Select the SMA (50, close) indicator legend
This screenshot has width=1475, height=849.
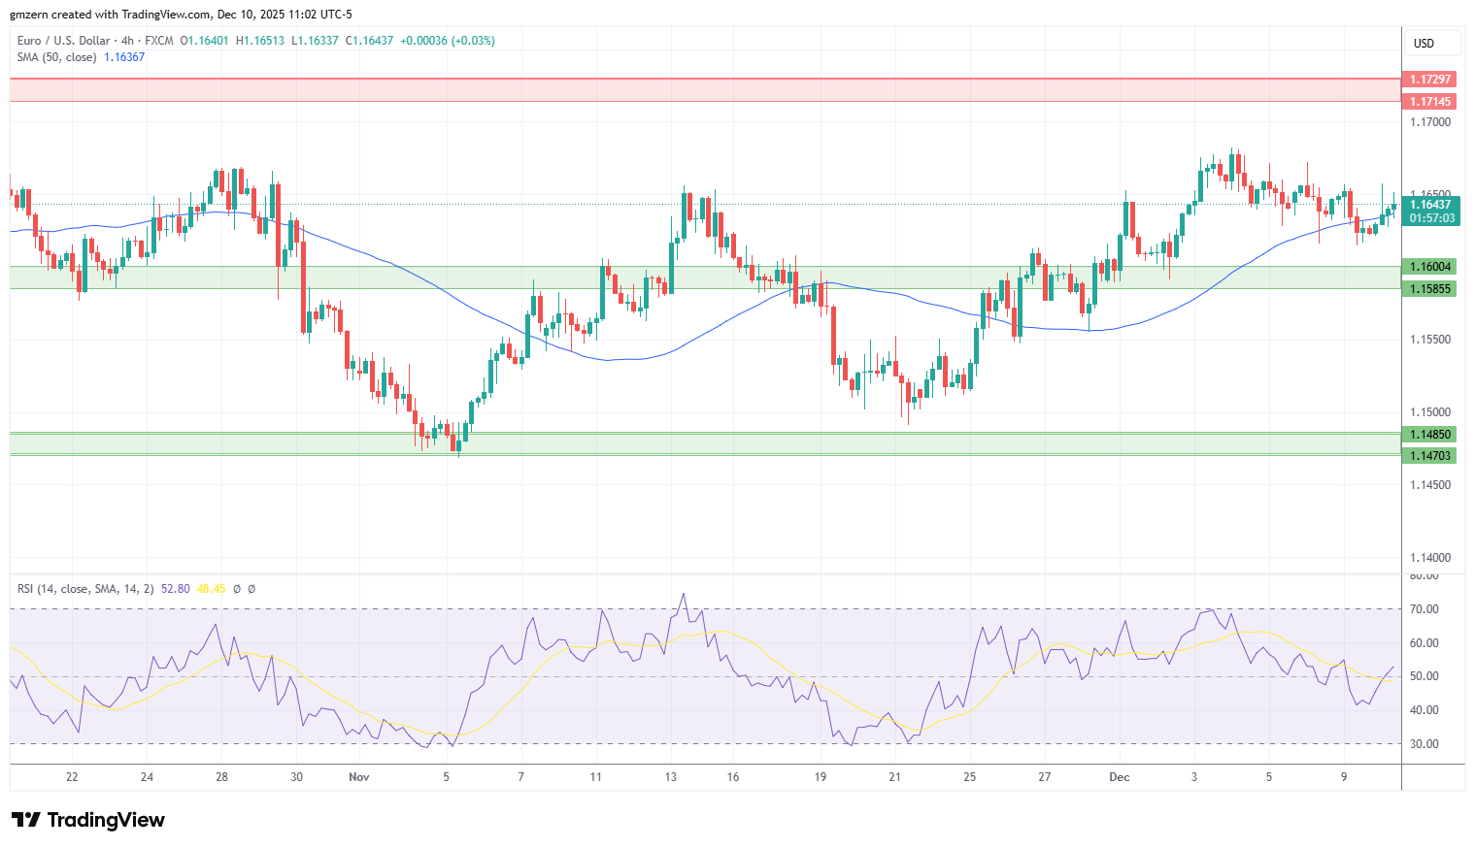tap(56, 57)
